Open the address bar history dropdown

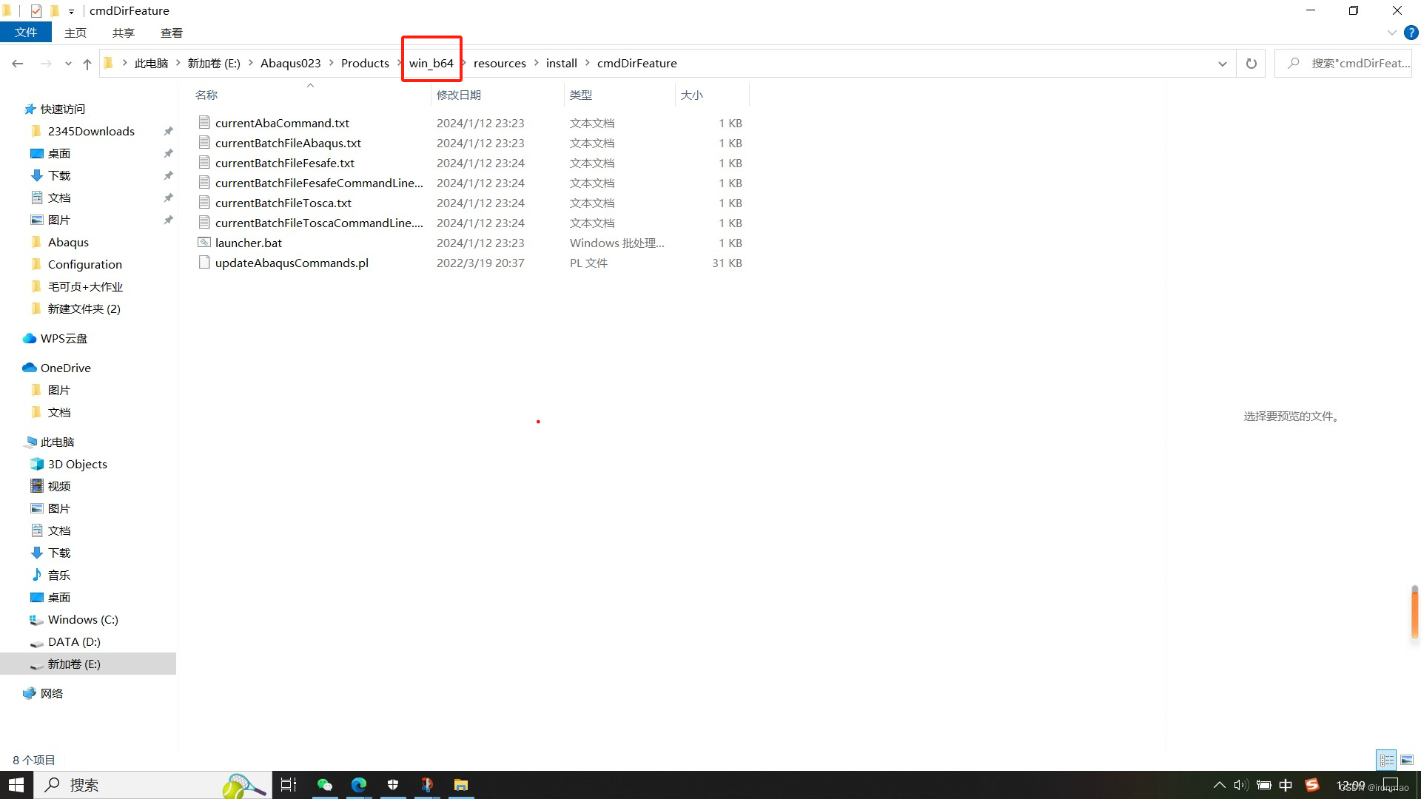click(x=1222, y=64)
